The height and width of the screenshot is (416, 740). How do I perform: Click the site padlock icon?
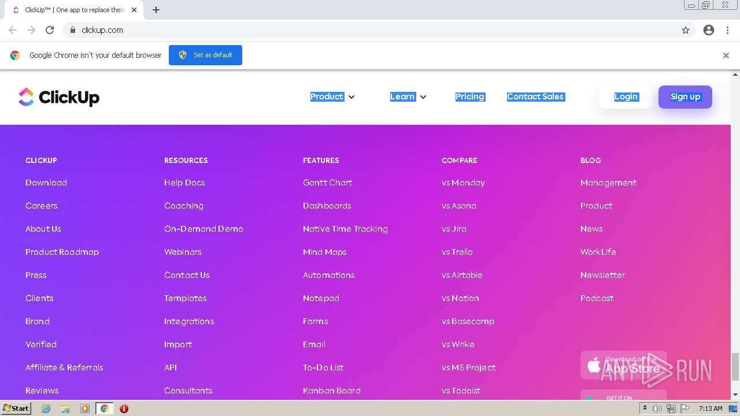coord(72,30)
